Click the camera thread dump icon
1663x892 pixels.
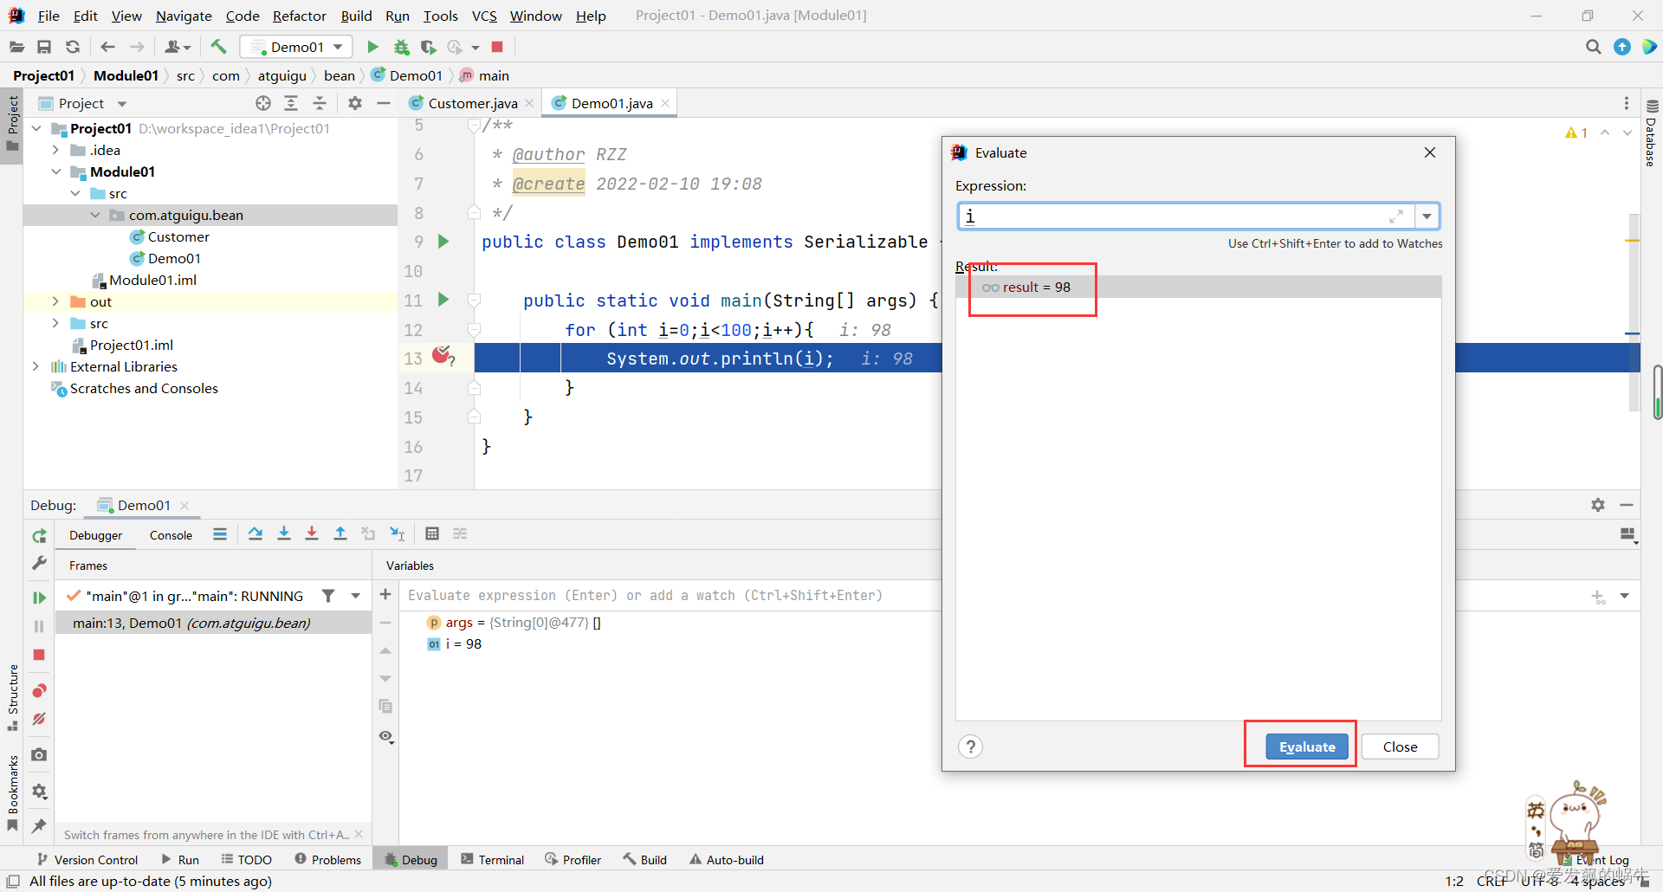39,755
